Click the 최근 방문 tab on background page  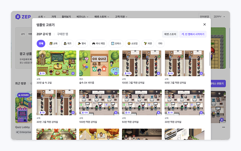21,83
